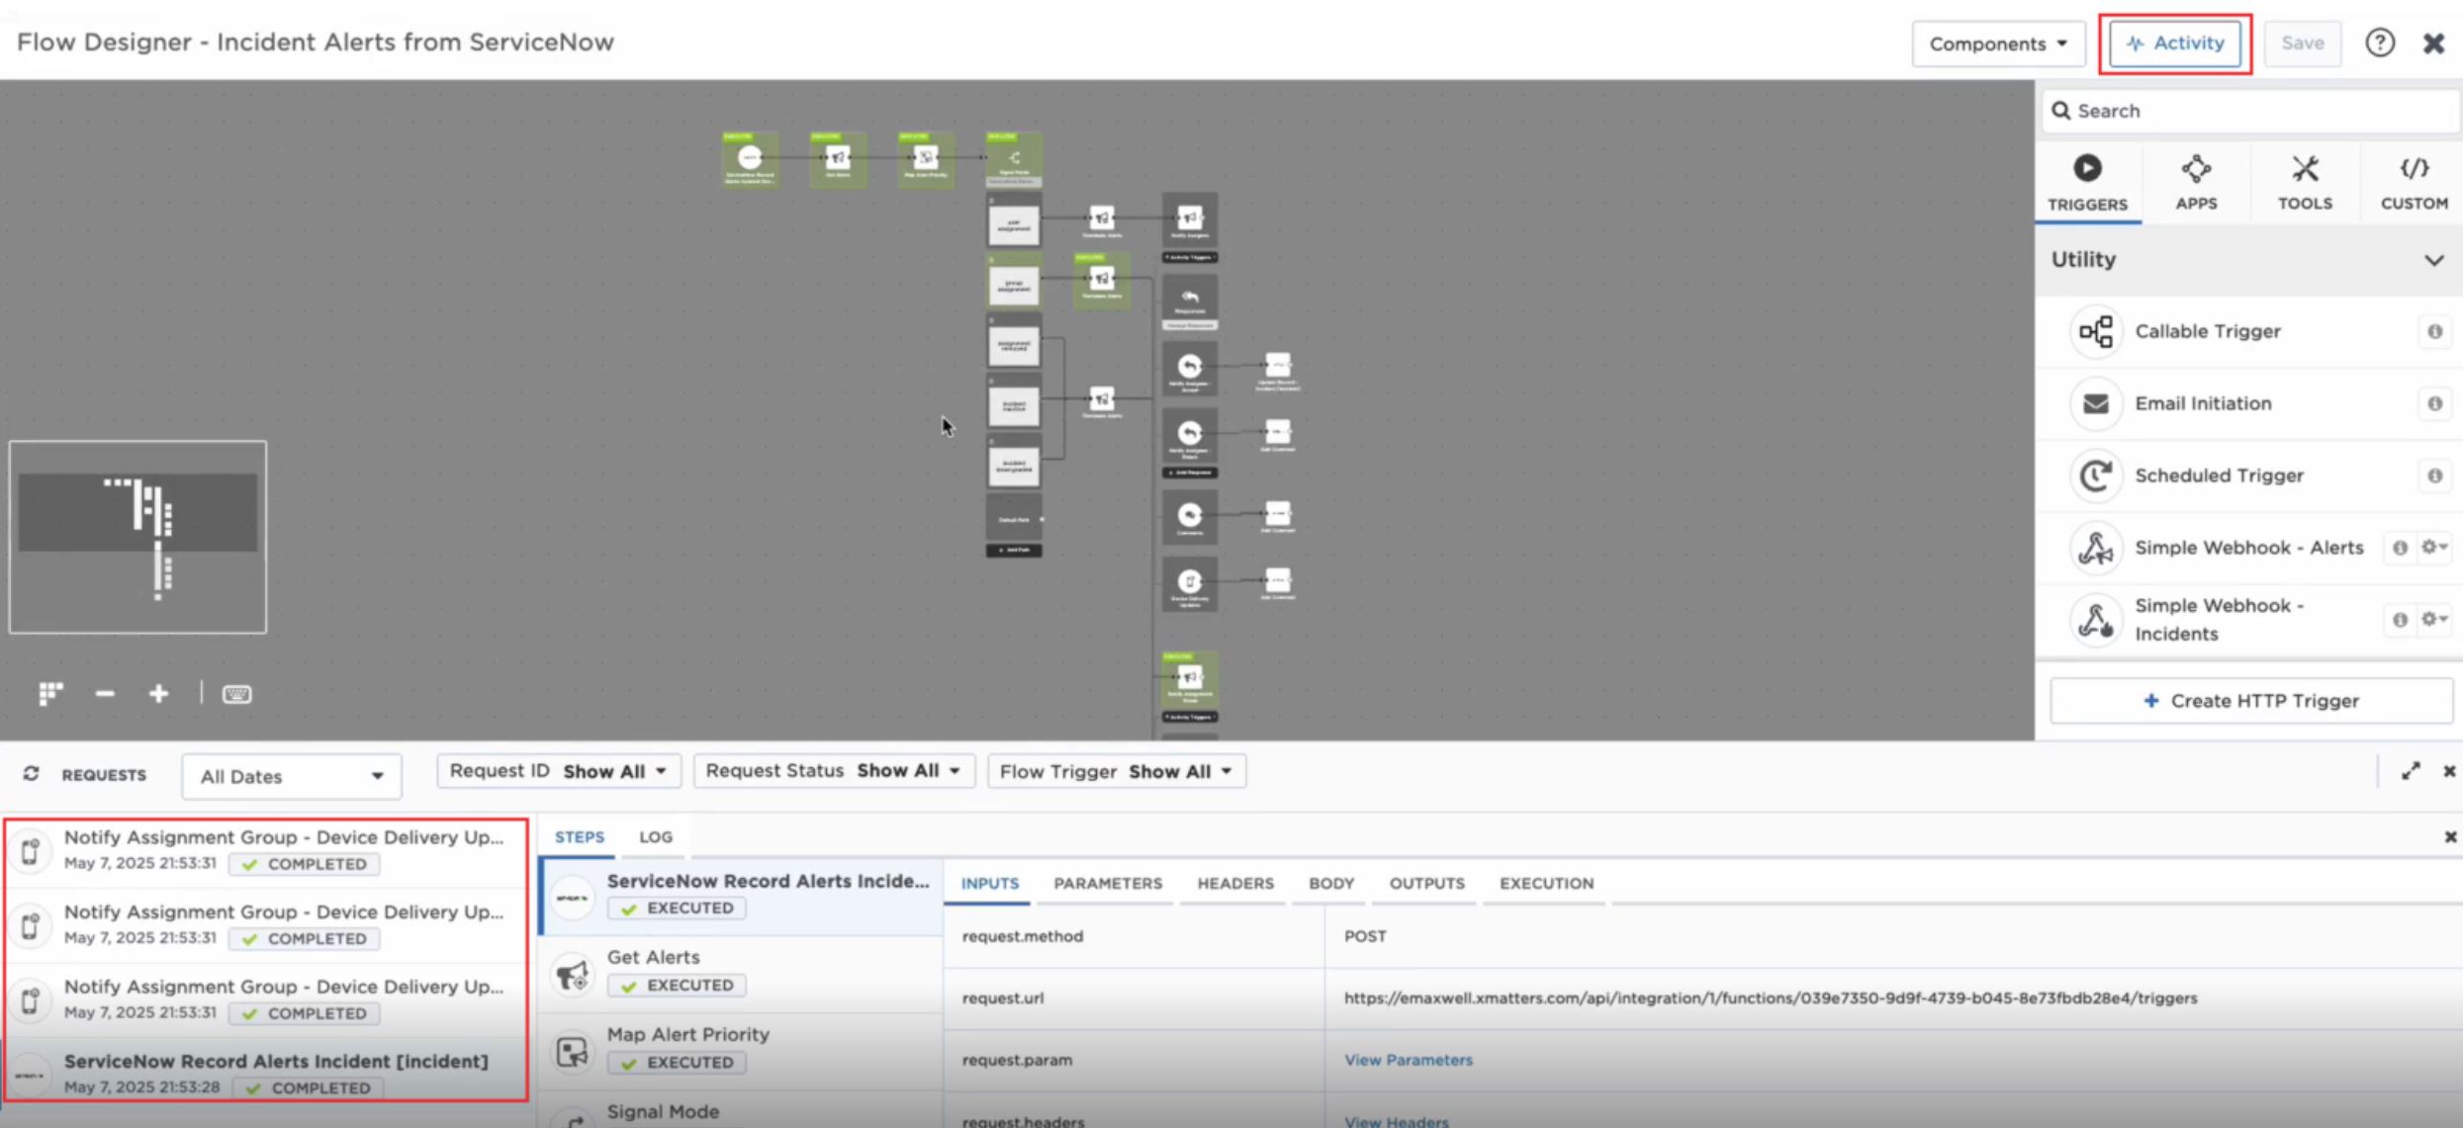Select ServiceNow Record Alerts Incident [incident] request
This screenshot has width=2463, height=1128.
267,1073
